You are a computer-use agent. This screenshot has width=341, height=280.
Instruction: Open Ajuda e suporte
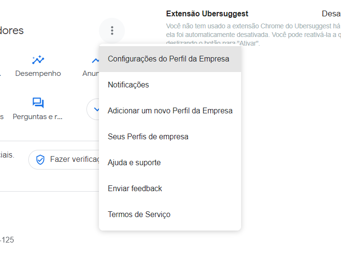[x=170, y=162]
